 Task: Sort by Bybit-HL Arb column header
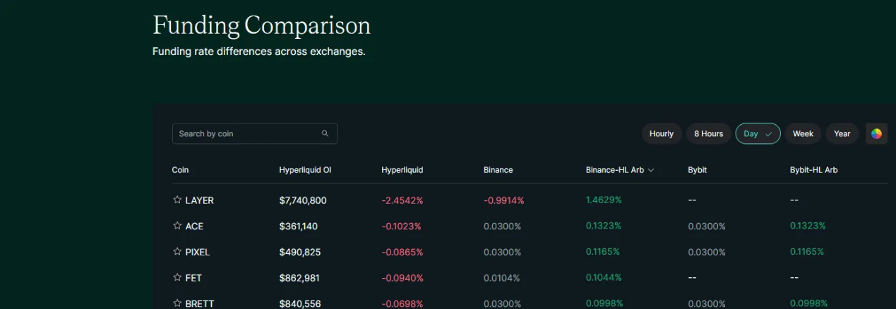click(x=813, y=170)
